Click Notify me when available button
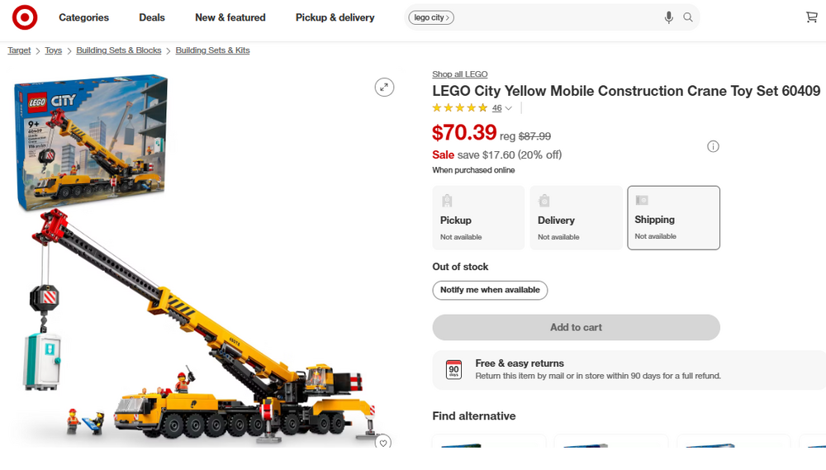 pyautogui.click(x=490, y=290)
